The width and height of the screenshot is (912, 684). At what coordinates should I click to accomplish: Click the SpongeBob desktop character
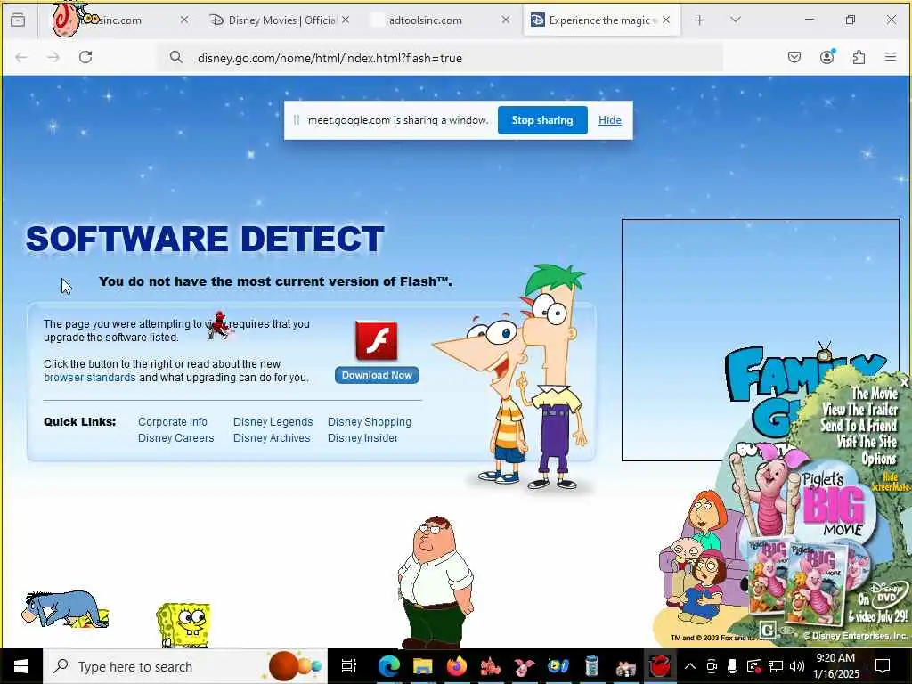pyautogui.click(x=183, y=626)
